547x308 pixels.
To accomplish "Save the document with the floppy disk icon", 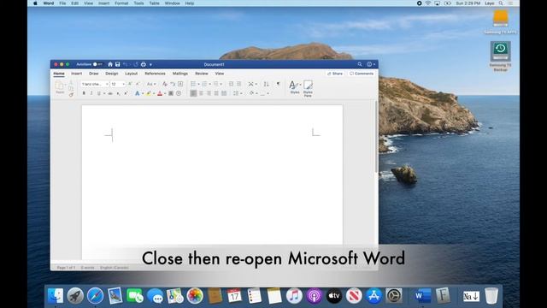I will click(118, 64).
